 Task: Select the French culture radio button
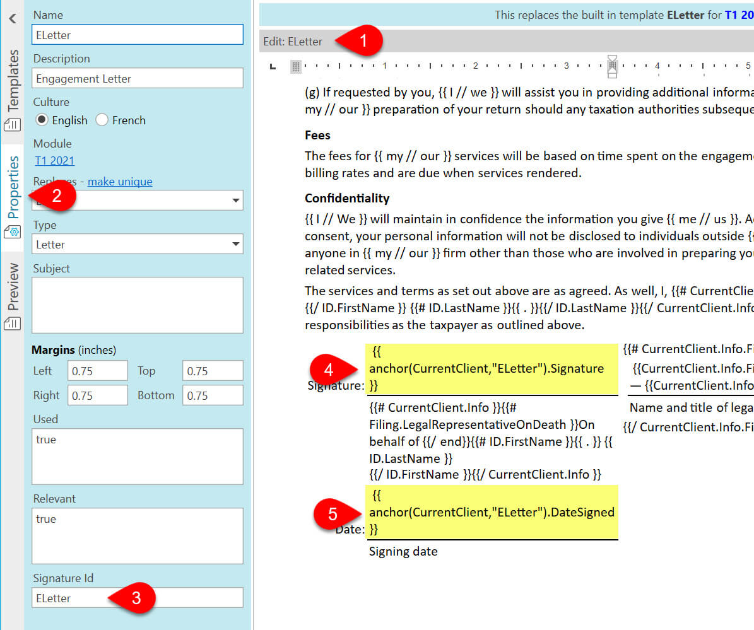[102, 120]
